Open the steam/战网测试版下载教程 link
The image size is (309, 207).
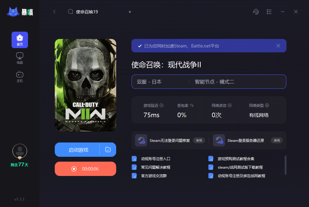[x=240, y=167]
